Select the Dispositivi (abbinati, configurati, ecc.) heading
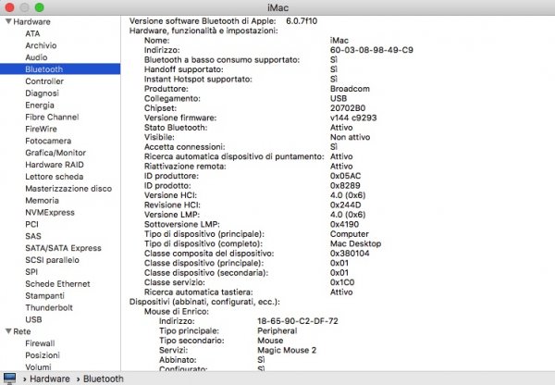Screen dimensions: 555x385 204,302
